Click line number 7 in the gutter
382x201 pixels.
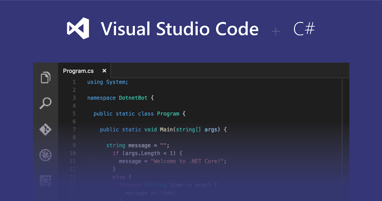click(x=74, y=130)
